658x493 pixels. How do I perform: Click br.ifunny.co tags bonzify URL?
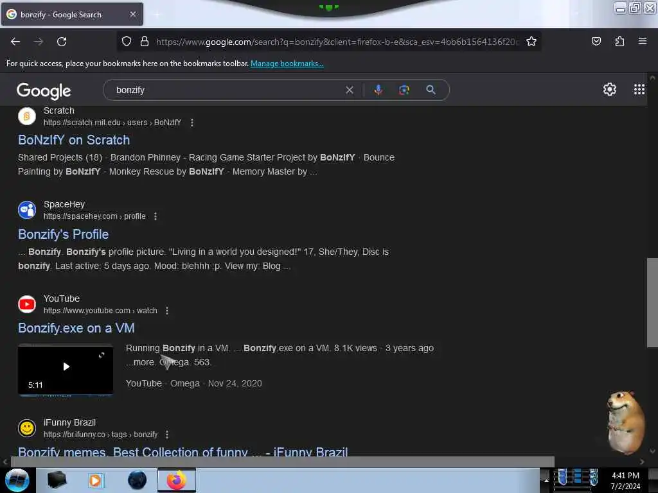[101, 435]
